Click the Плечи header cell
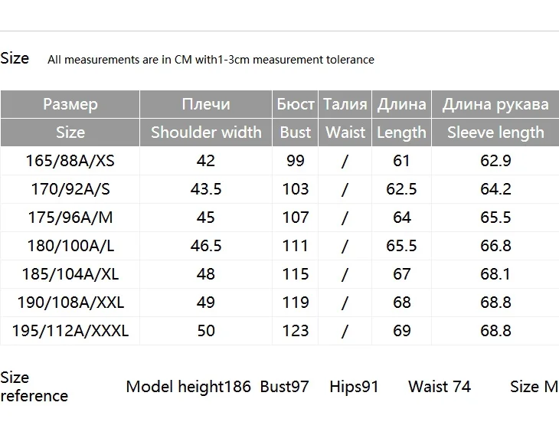559x422 pixels. pyautogui.click(x=206, y=104)
